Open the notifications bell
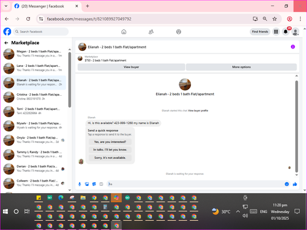The image size is (307, 230). (286, 32)
